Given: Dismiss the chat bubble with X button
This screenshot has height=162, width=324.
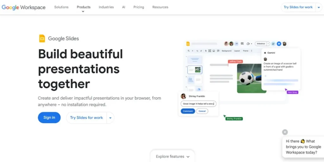Looking at the screenshot, I should click(285, 132).
